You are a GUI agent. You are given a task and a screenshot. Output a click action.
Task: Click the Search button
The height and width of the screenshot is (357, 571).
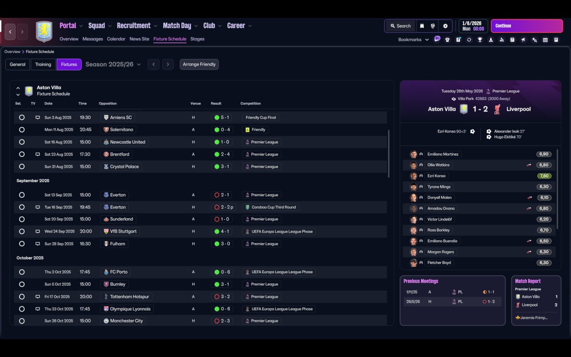(x=400, y=26)
